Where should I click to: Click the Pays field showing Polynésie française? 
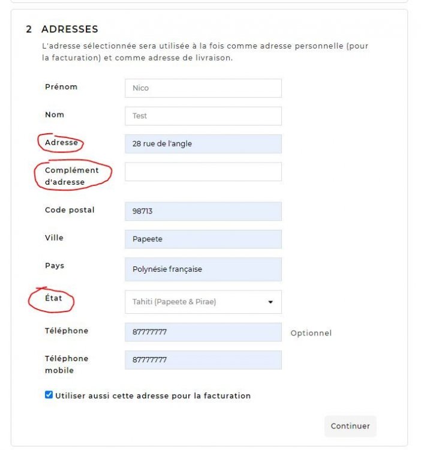point(203,269)
